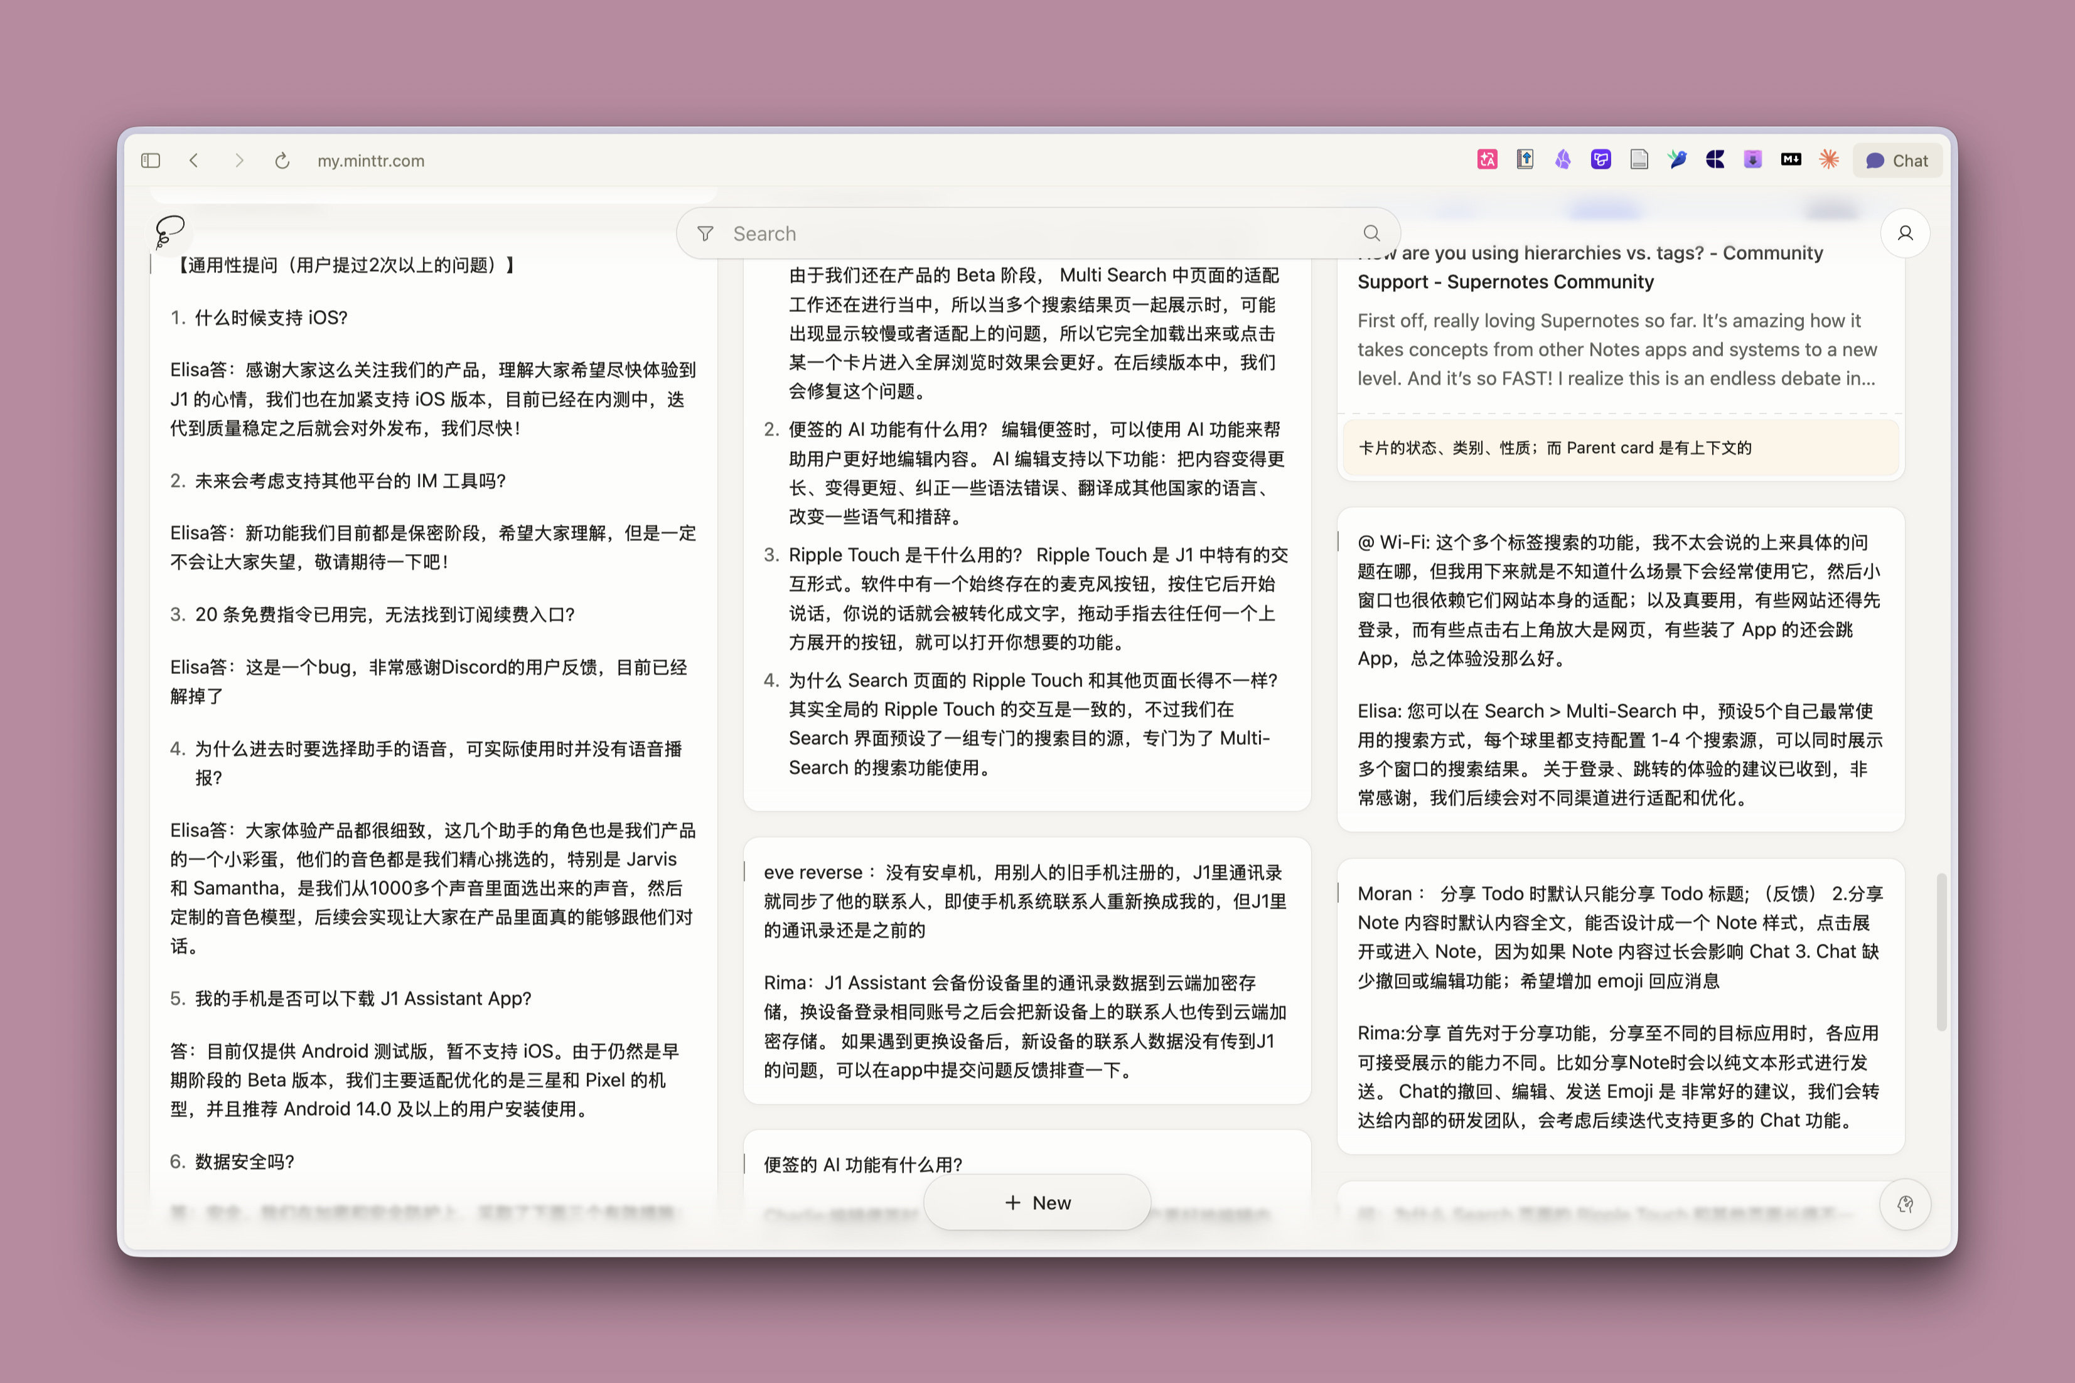Click the round help icon bottom right
Image resolution: width=2075 pixels, height=1383 pixels.
click(1906, 1204)
